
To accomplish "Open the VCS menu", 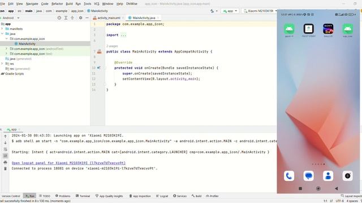I will (x=97, y=4).
